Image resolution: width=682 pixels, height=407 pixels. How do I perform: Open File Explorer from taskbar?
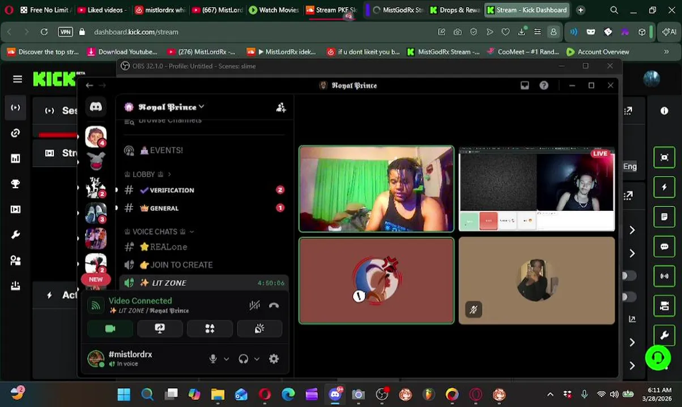pos(218,395)
